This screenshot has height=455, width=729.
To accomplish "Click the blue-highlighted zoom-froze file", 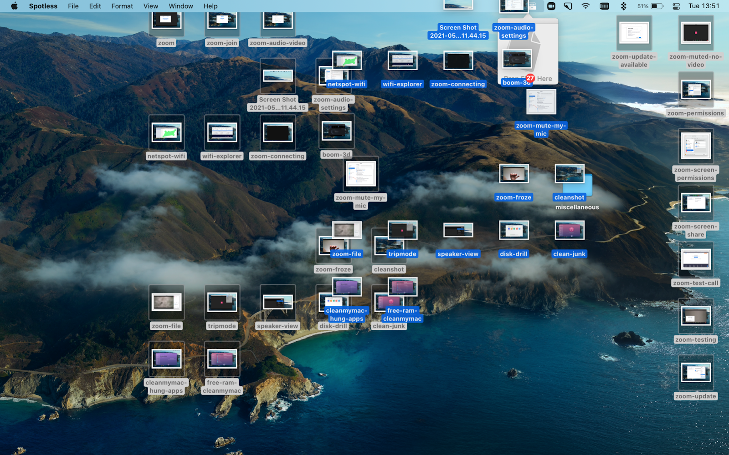I will (514, 174).
